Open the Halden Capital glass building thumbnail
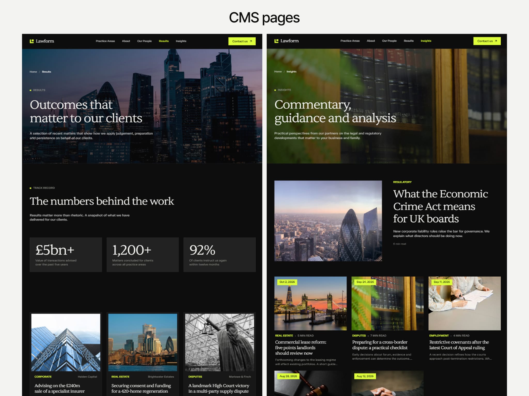The image size is (529, 396). coord(66,342)
